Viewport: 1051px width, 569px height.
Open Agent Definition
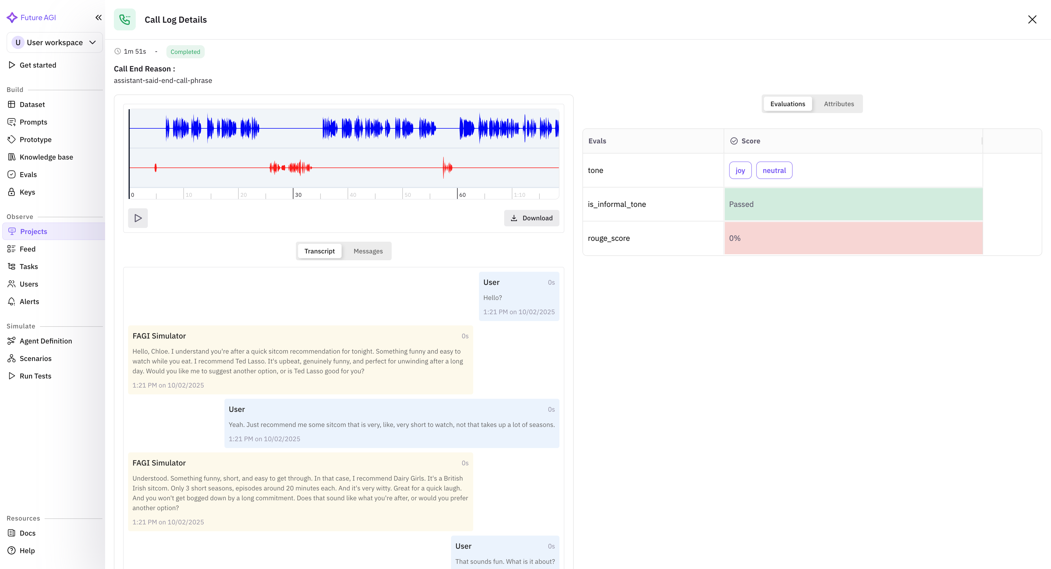(45, 341)
